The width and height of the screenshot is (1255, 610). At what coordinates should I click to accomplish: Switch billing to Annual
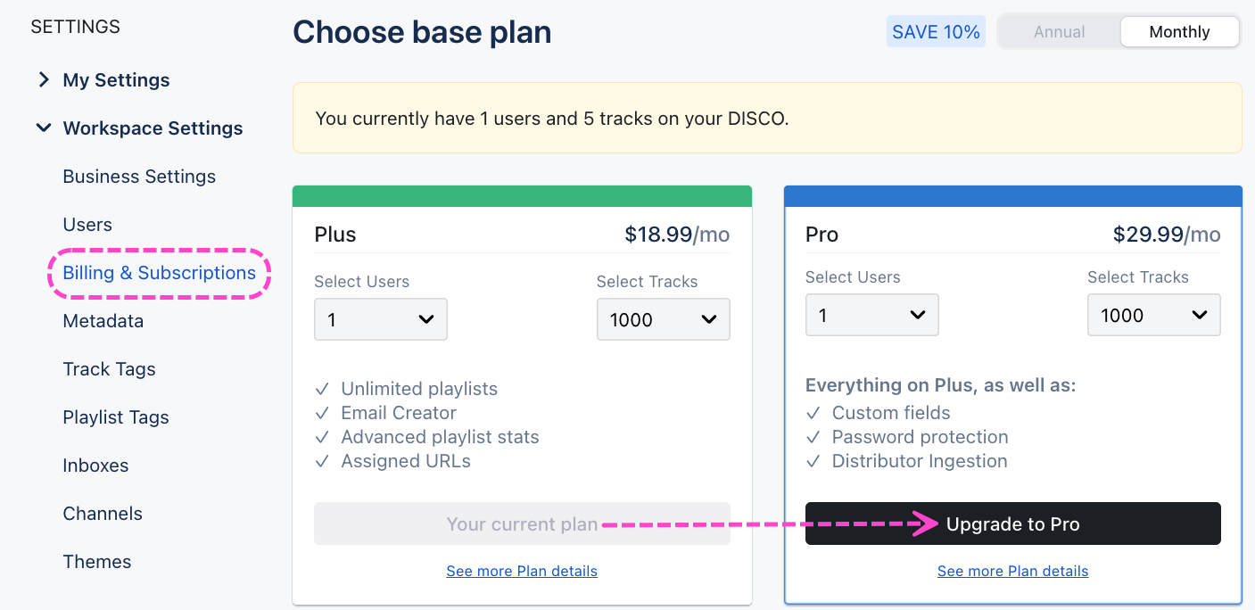pos(1059,32)
